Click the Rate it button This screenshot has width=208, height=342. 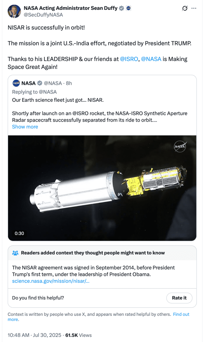(x=179, y=298)
